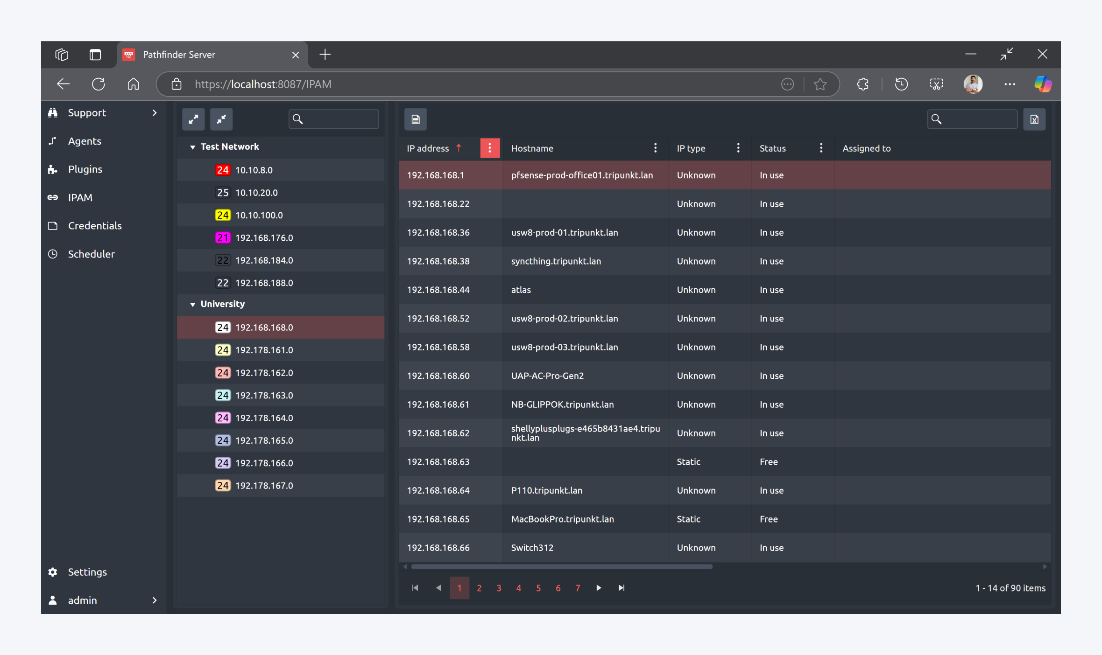The image size is (1102, 655).
Task: Click the table search input field
Action: [980, 119]
